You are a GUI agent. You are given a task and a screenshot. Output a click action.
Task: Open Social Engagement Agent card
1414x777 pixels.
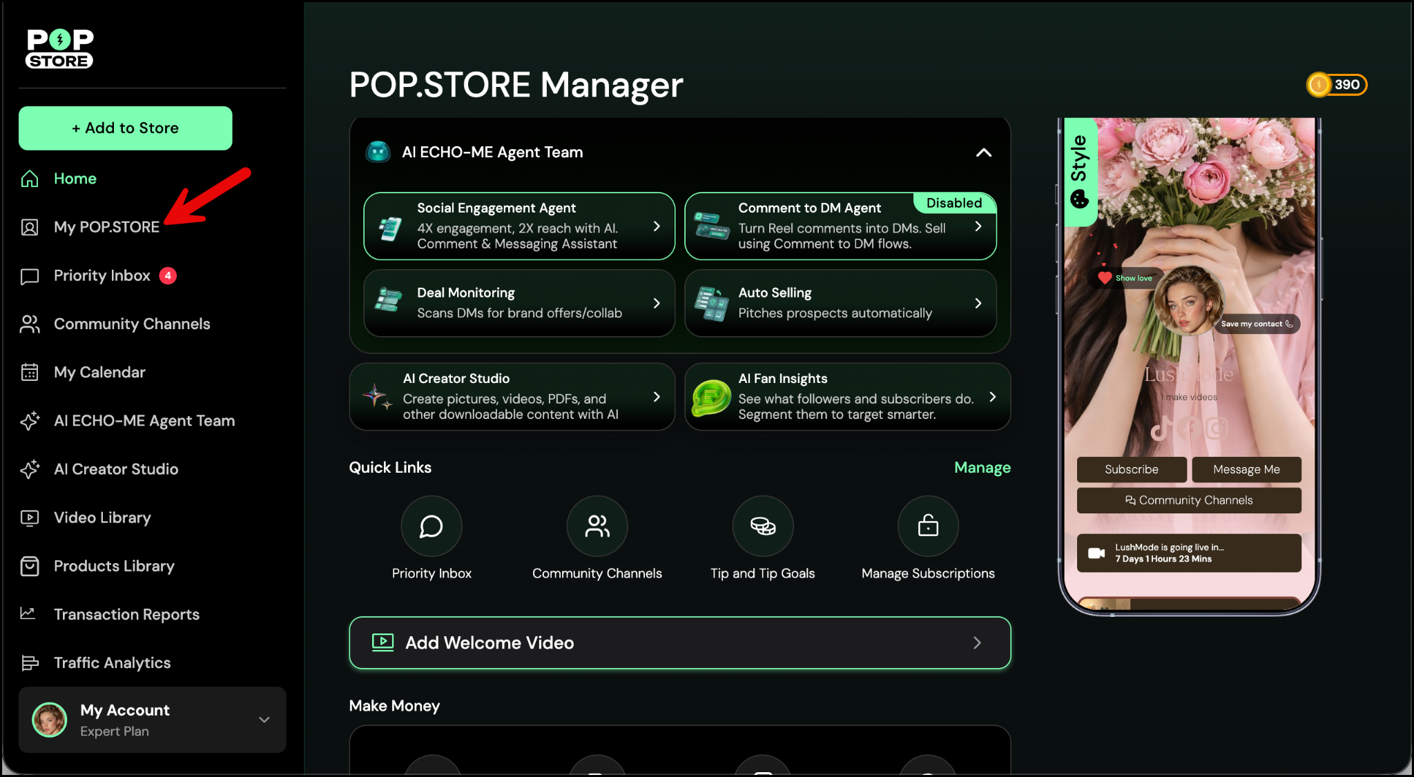click(519, 226)
